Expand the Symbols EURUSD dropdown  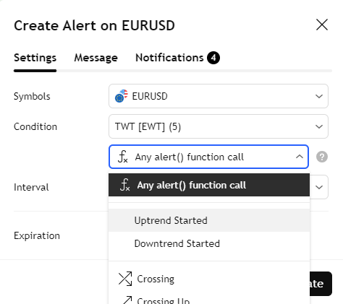[x=219, y=96]
